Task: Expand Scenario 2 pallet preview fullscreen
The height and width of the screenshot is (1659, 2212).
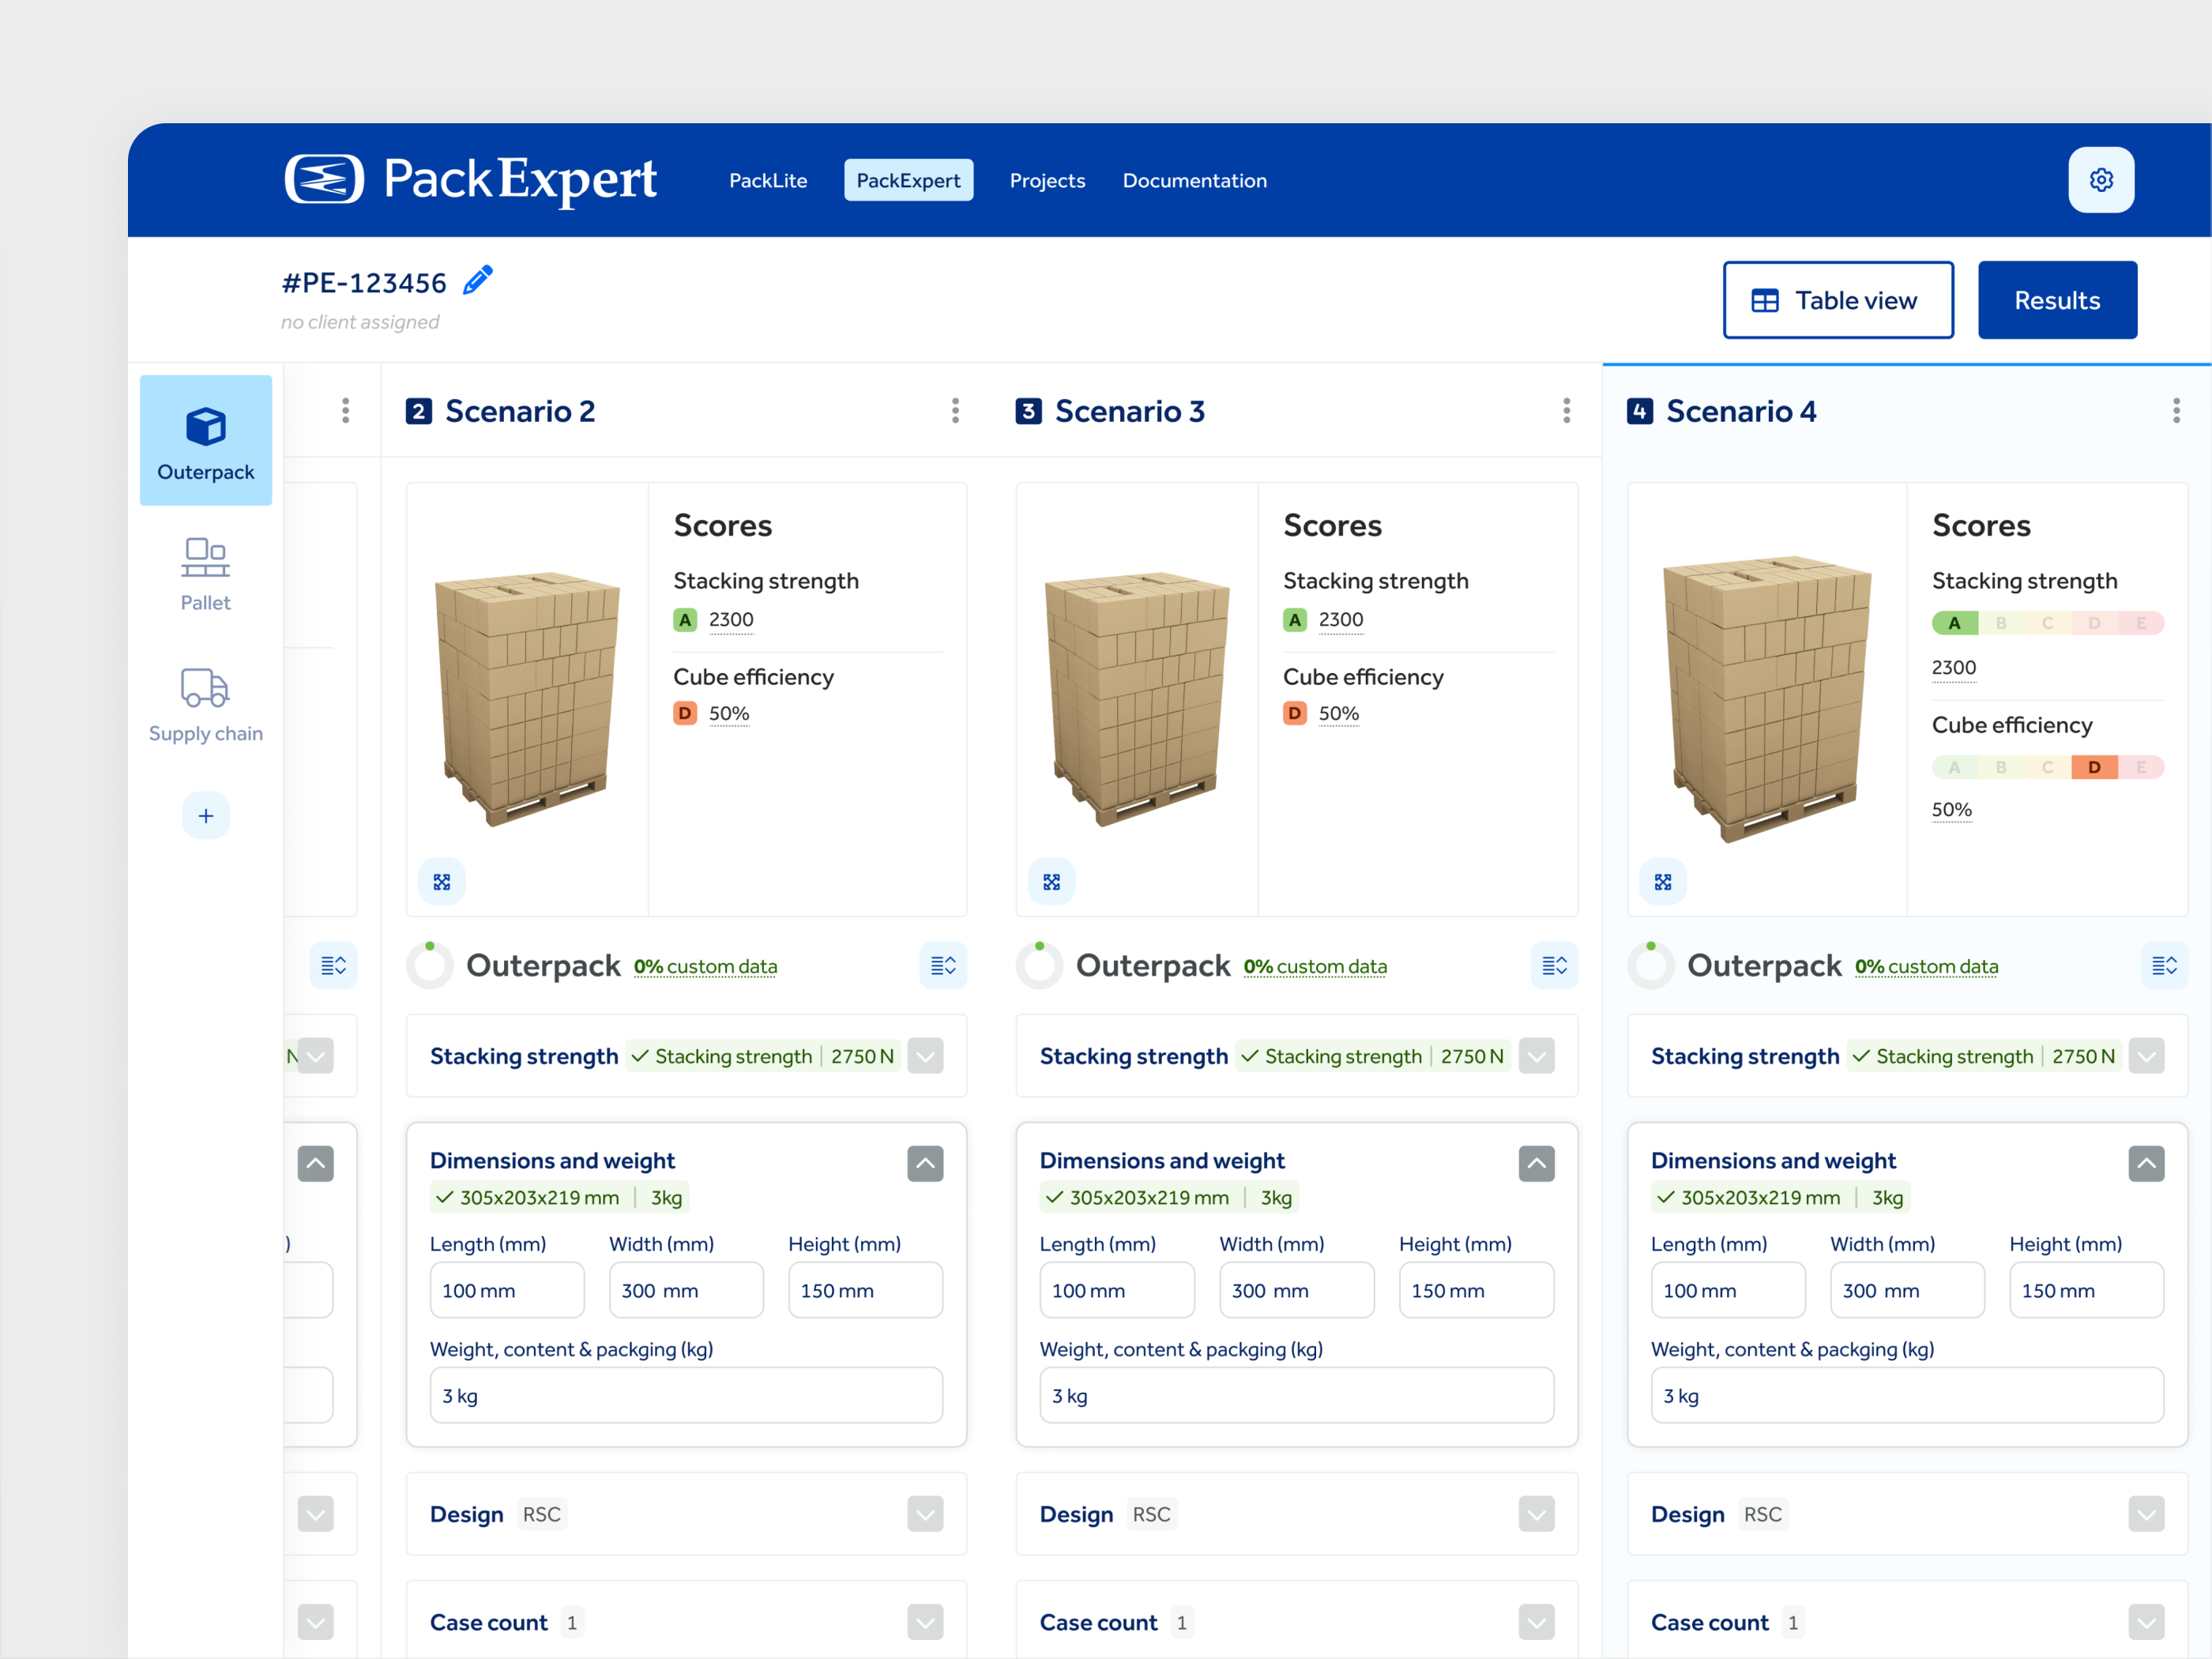Action: click(442, 882)
